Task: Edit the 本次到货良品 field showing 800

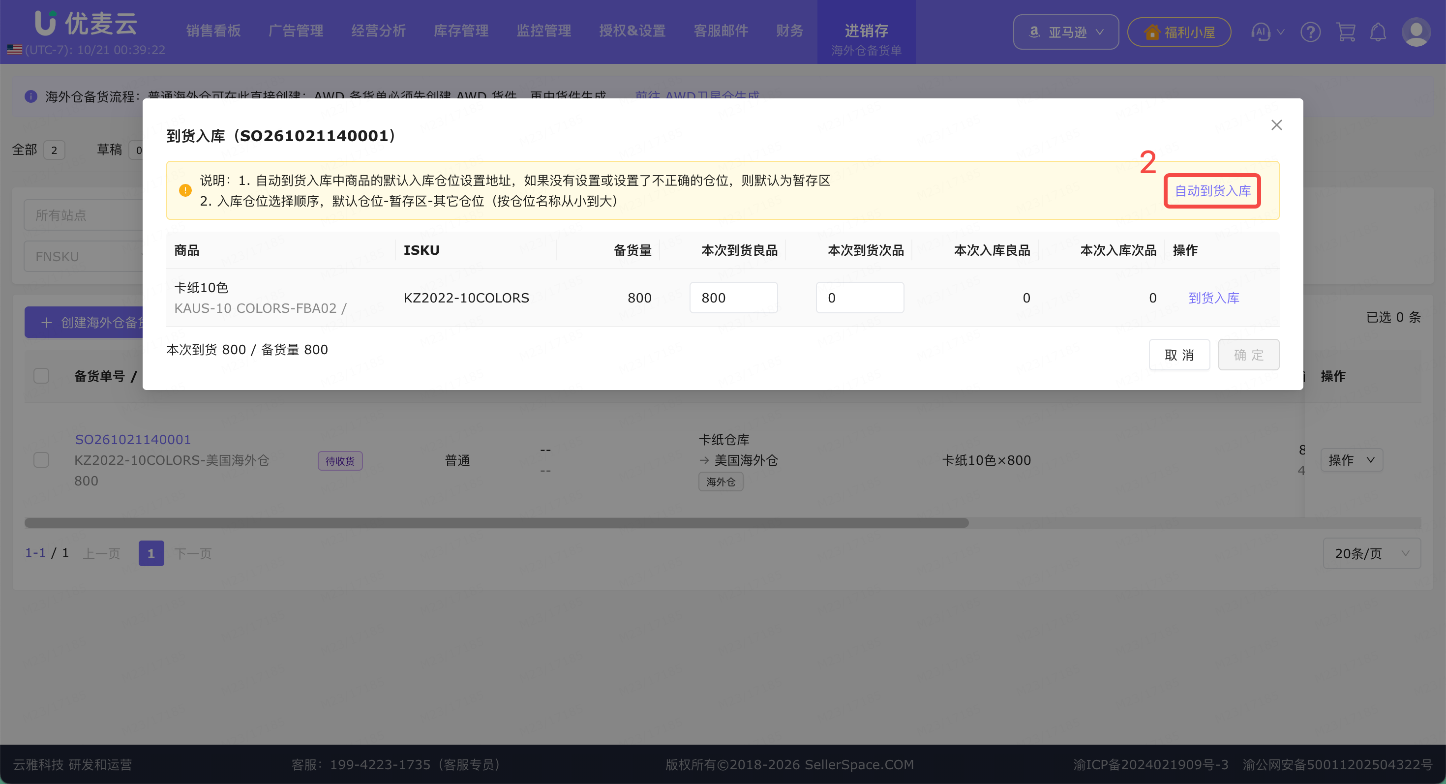Action: pos(733,298)
